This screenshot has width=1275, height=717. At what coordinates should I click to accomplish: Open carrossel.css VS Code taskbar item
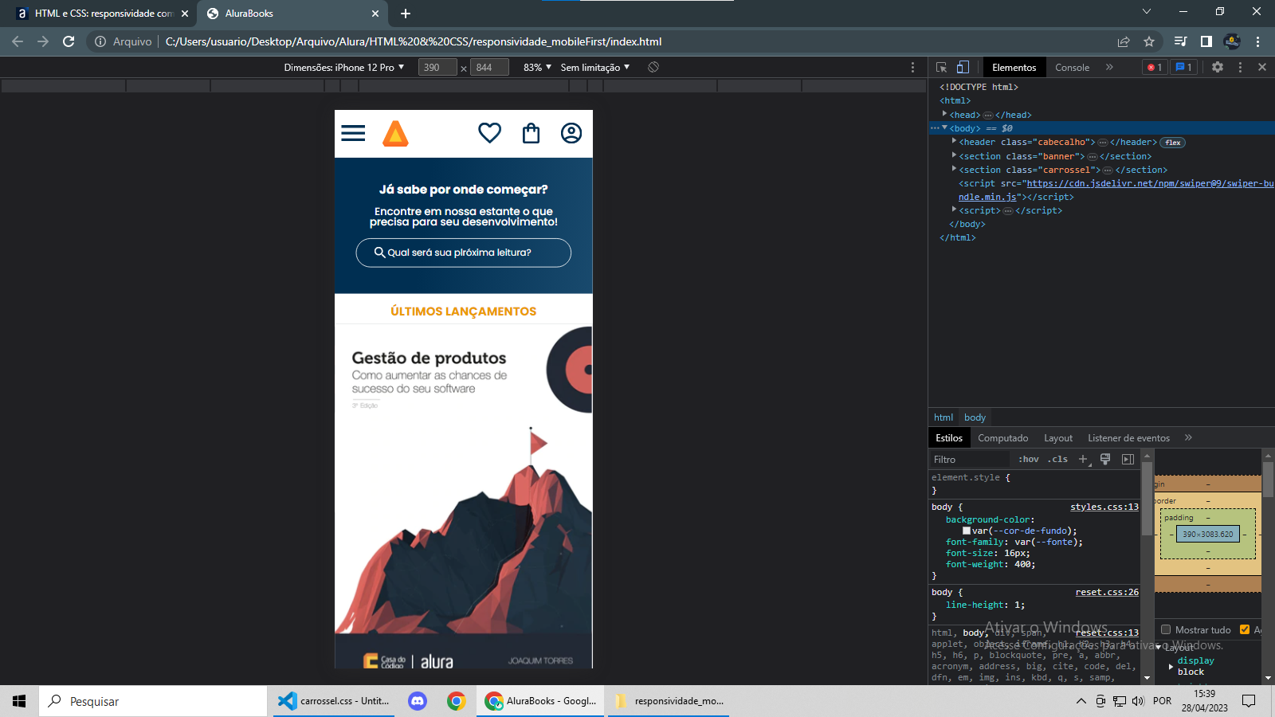(x=334, y=701)
